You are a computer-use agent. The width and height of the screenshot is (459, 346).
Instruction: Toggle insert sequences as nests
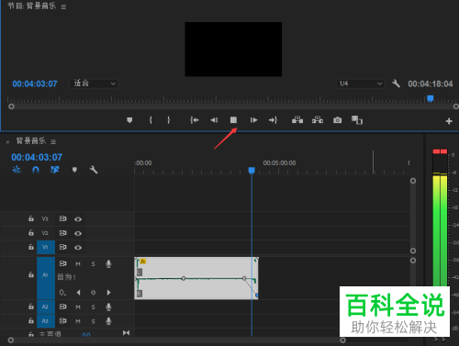pyautogui.click(x=17, y=170)
